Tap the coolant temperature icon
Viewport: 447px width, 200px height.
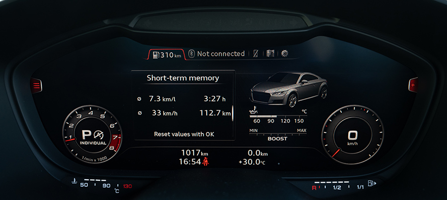pyautogui.click(x=74, y=182)
